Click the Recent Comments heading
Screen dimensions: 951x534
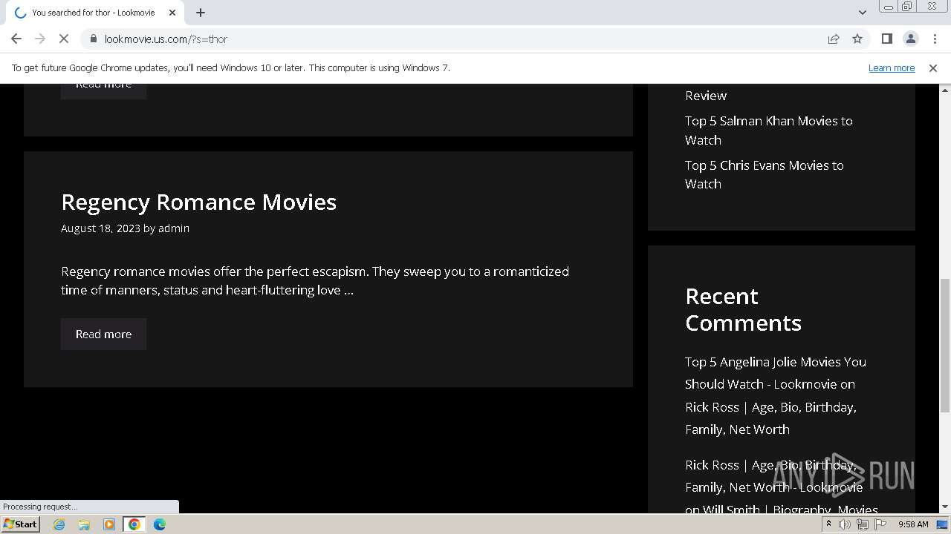[x=743, y=309]
